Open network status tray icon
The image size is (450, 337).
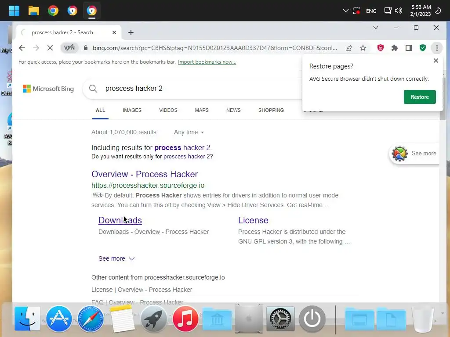coord(388,11)
